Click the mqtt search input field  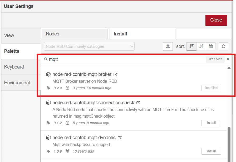pos(124,60)
